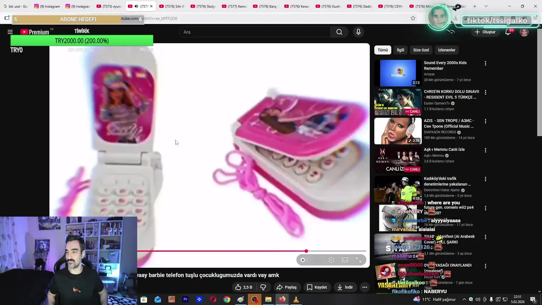Switch to the first Instagram tab
542x305 pixels.
[47, 6]
